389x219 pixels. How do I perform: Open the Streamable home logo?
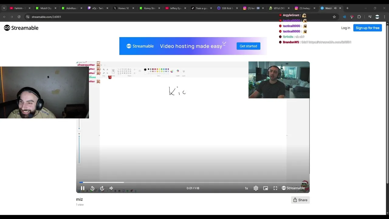[x=21, y=28]
